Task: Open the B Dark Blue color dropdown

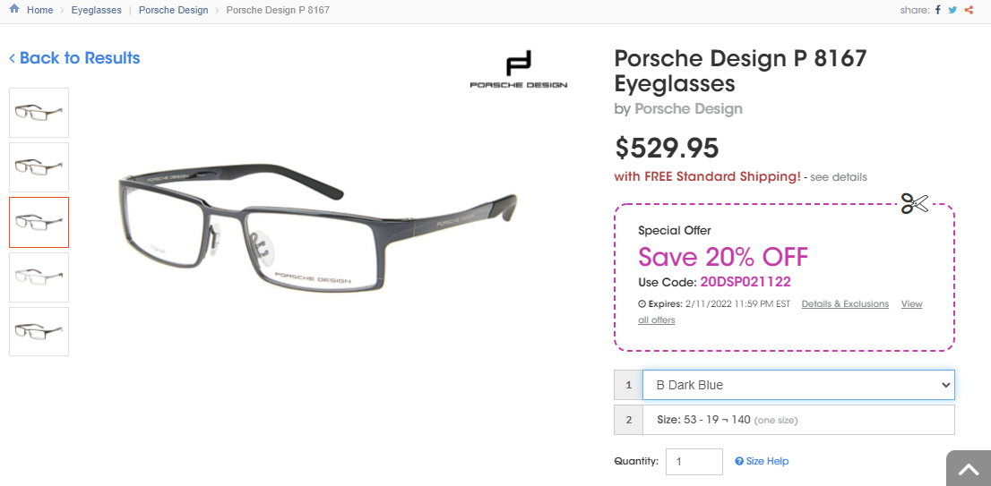Action: pyautogui.click(x=797, y=385)
